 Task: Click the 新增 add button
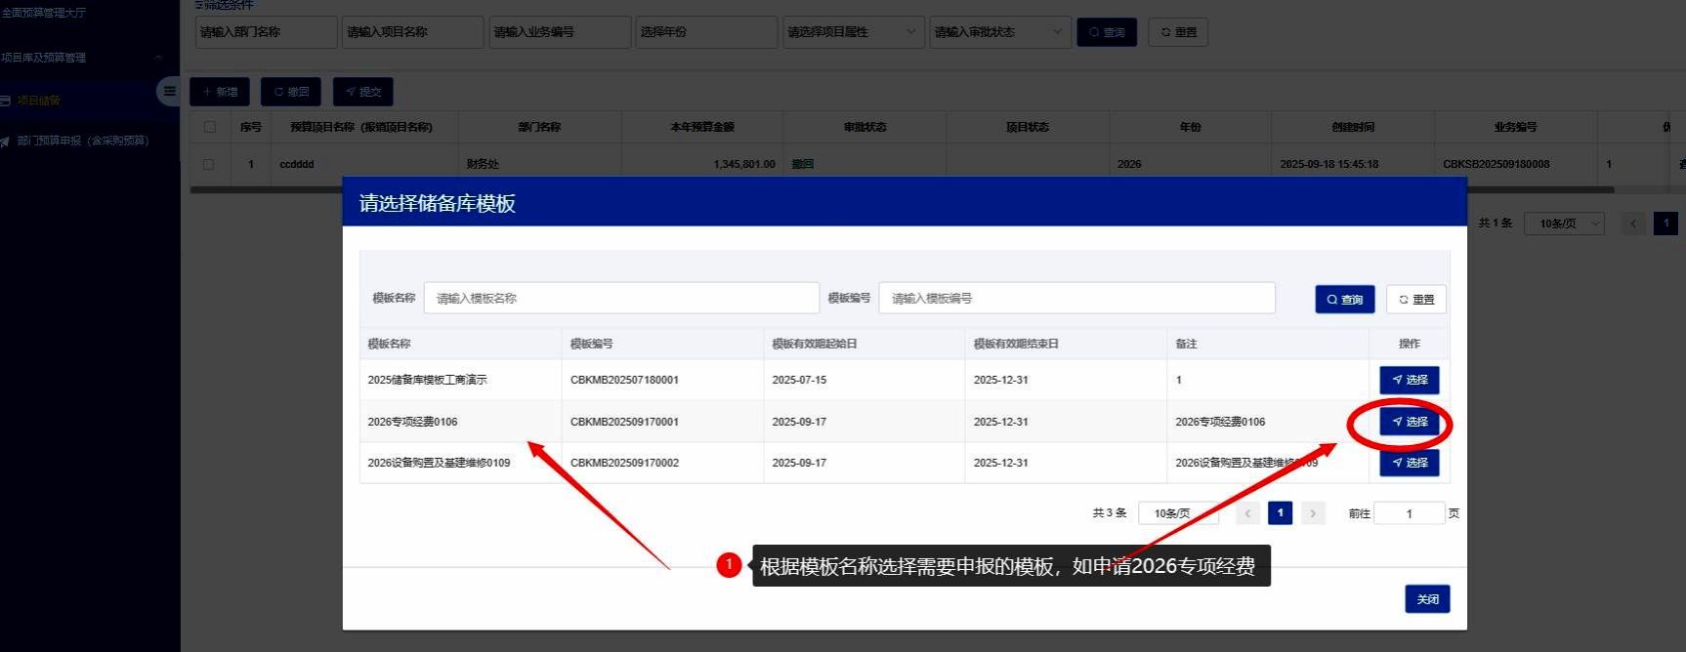click(x=220, y=92)
